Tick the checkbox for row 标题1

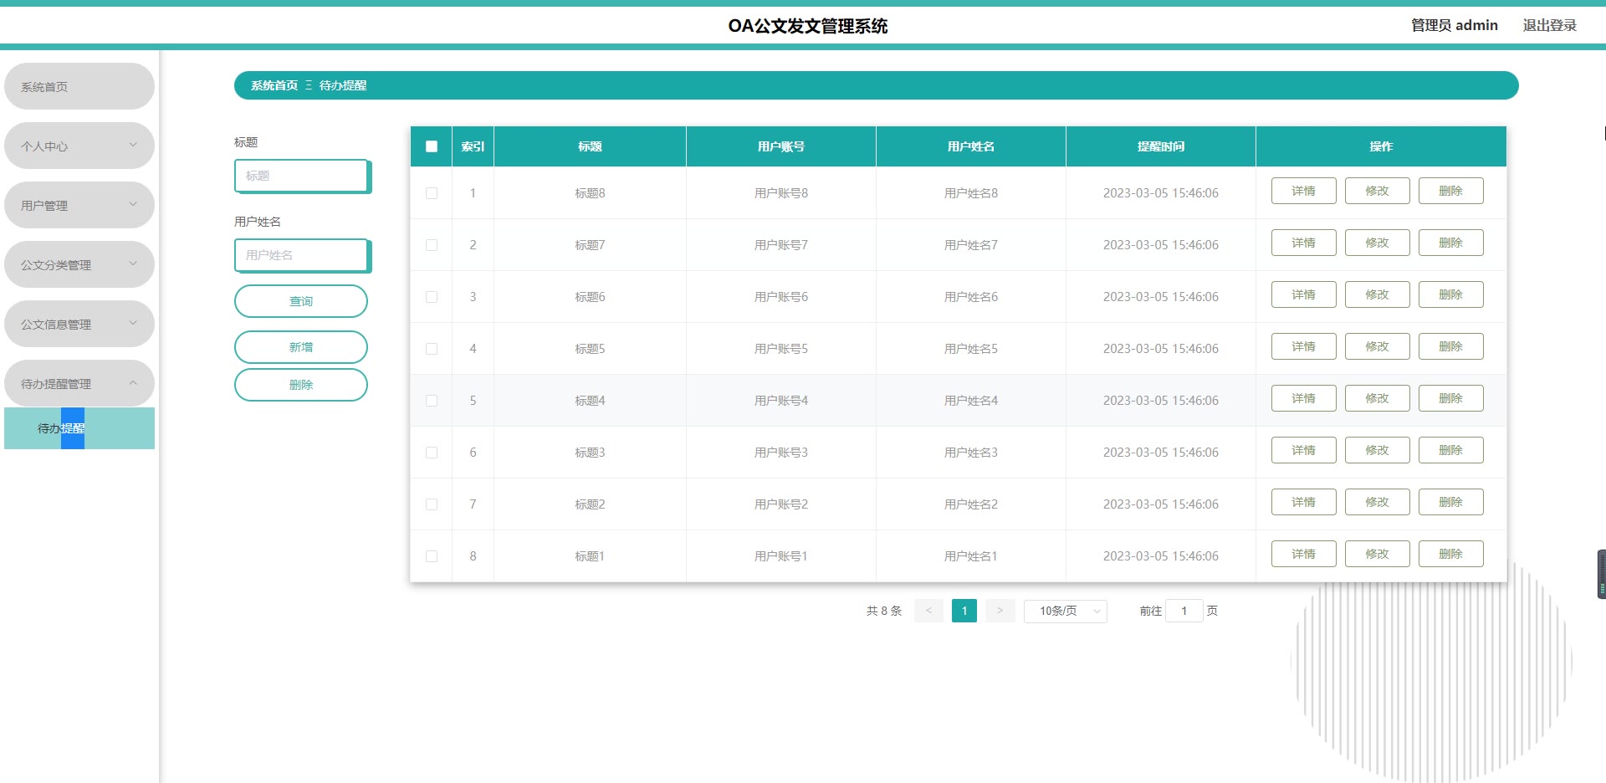tap(432, 556)
